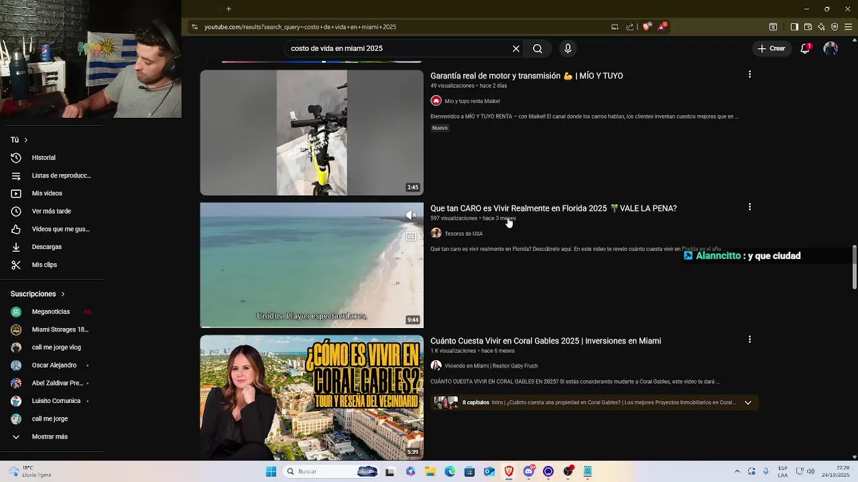This screenshot has width=858, height=482.
Task: Open a new browser tab
Action: point(229,9)
